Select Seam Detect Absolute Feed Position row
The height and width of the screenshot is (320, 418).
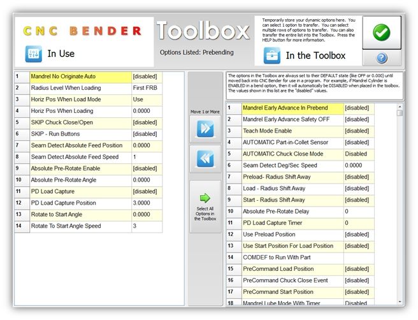coord(88,145)
